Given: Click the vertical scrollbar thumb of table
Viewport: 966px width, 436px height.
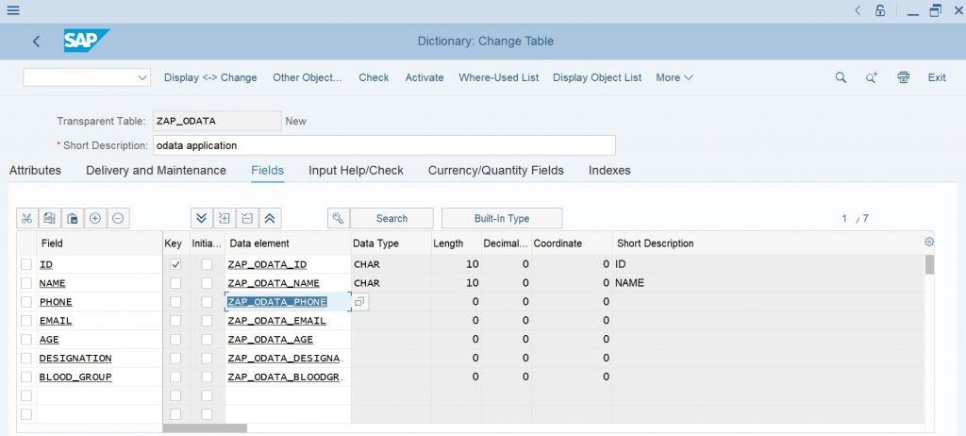Looking at the screenshot, I should (929, 264).
